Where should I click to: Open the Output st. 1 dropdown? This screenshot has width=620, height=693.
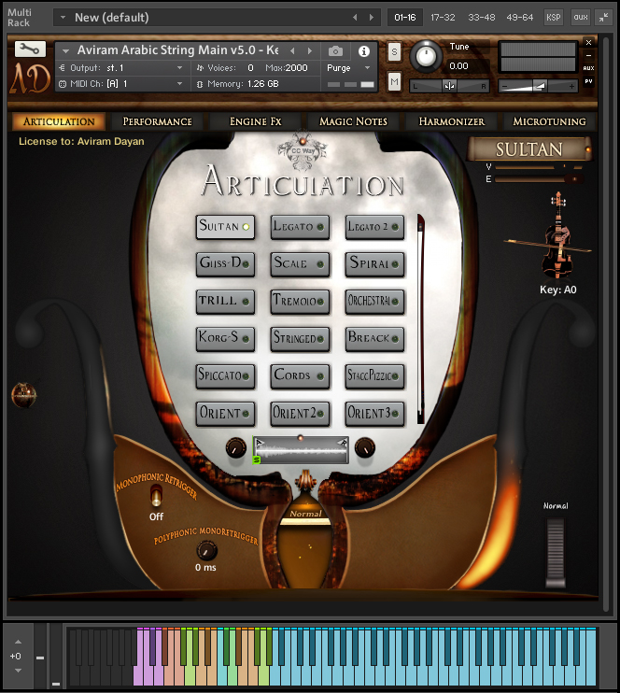point(121,67)
